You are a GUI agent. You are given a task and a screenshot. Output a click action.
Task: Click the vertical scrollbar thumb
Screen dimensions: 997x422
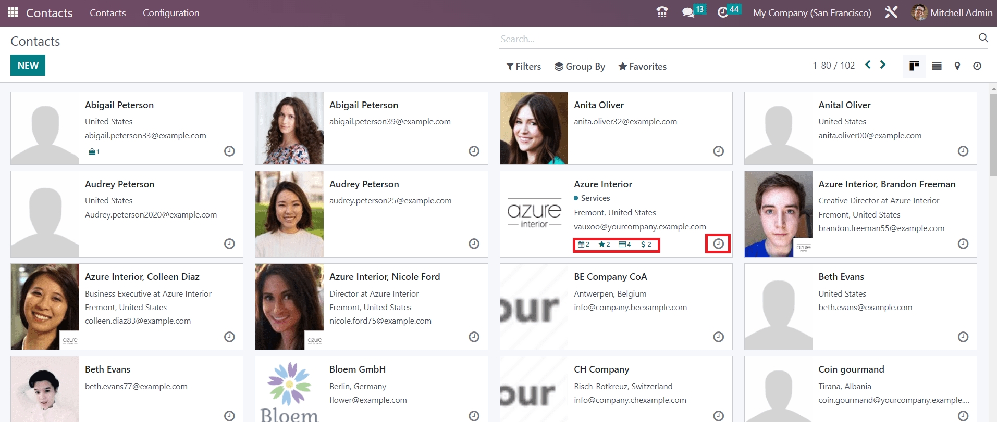click(993, 135)
